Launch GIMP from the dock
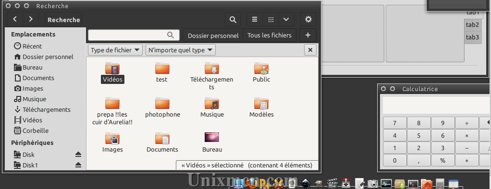Viewport: 491px width, 189px height. [x=319, y=183]
